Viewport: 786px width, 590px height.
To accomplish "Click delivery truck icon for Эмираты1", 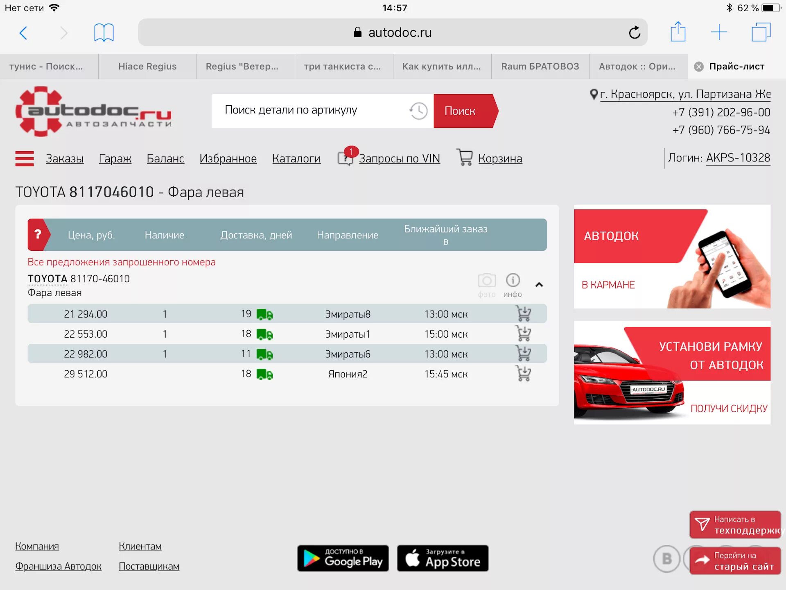I will pyautogui.click(x=264, y=334).
